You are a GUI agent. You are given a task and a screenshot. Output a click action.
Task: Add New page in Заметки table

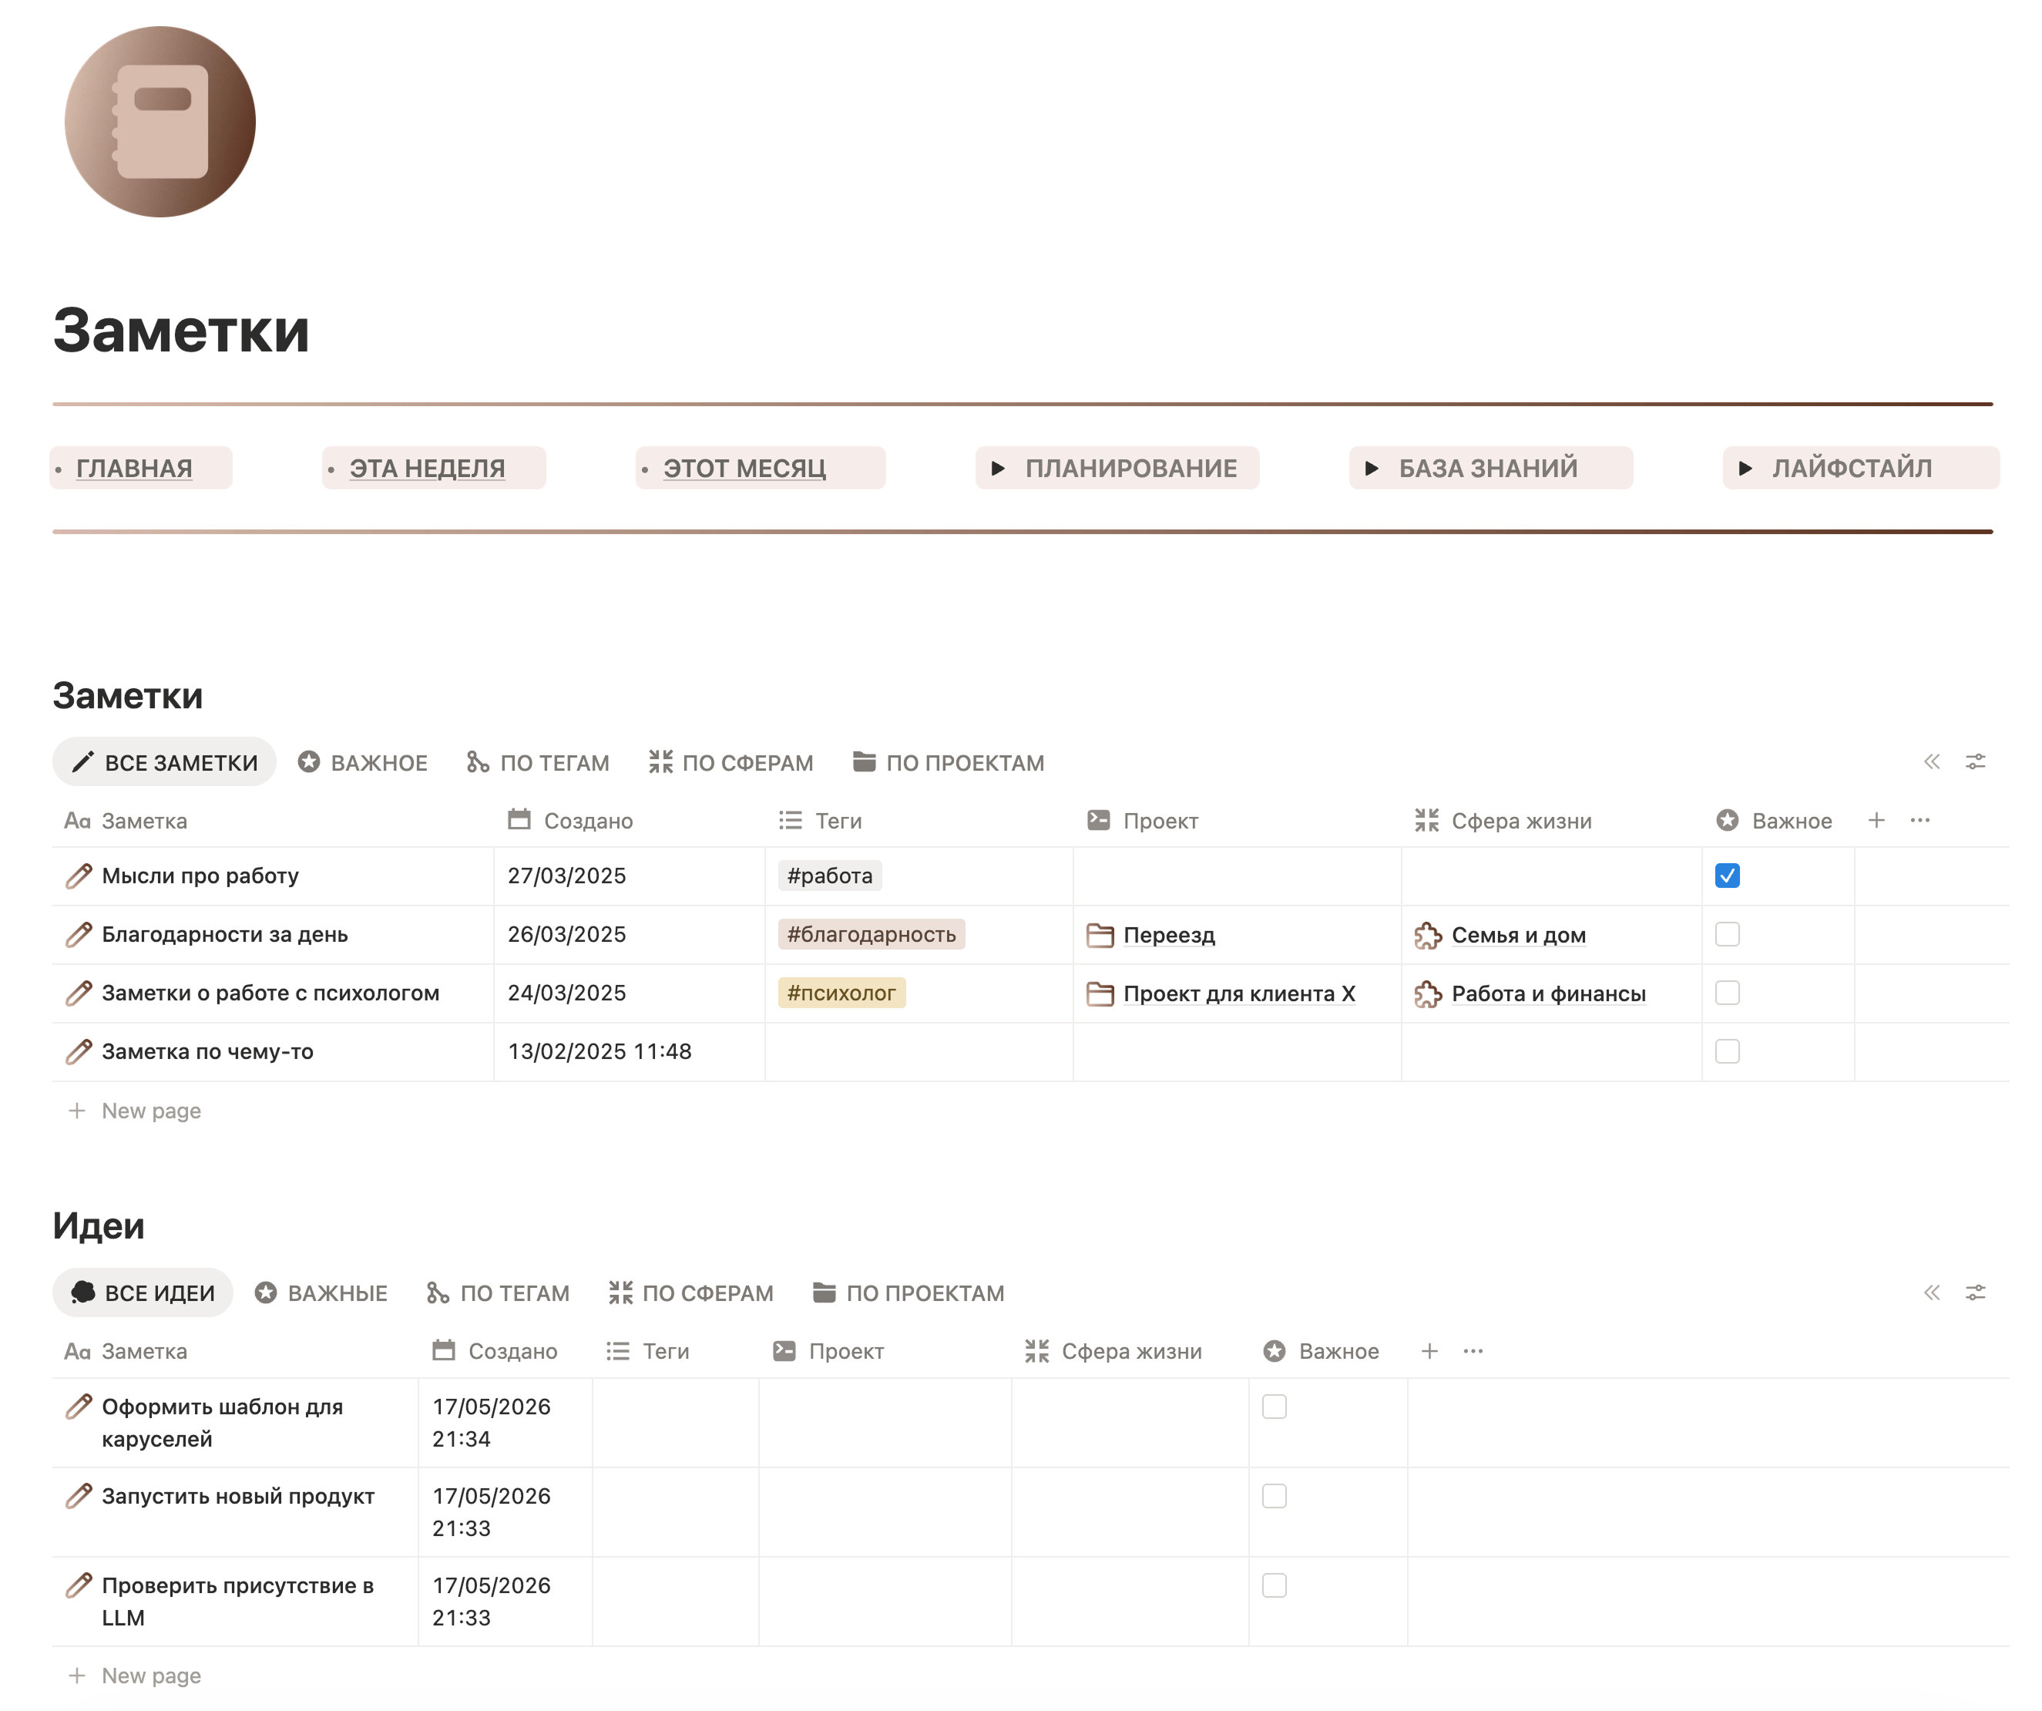point(134,1110)
